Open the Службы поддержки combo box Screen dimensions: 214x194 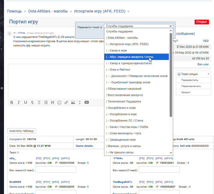click(138, 26)
